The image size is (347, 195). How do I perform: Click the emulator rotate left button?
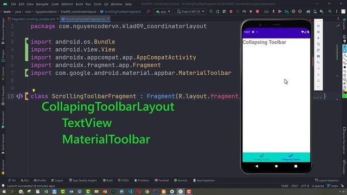click(318, 44)
